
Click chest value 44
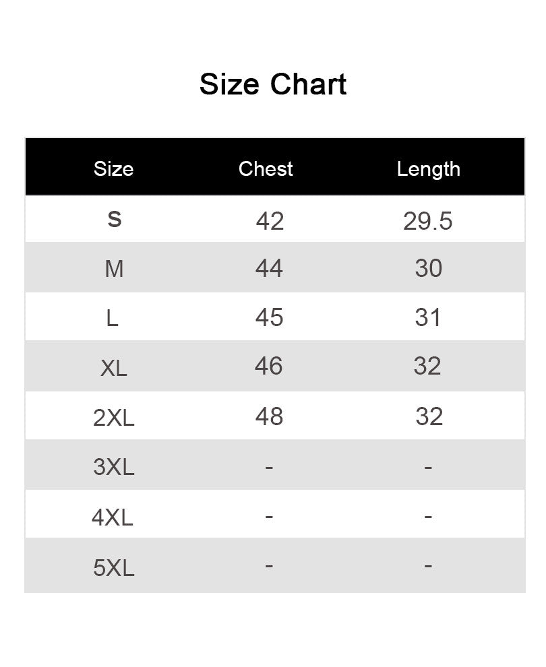269,268
